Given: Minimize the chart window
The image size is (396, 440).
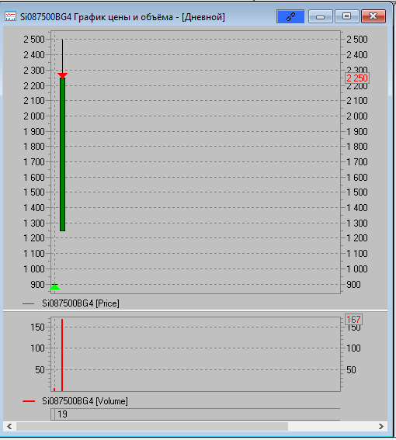Looking at the screenshot, I should (x=320, y=16).
